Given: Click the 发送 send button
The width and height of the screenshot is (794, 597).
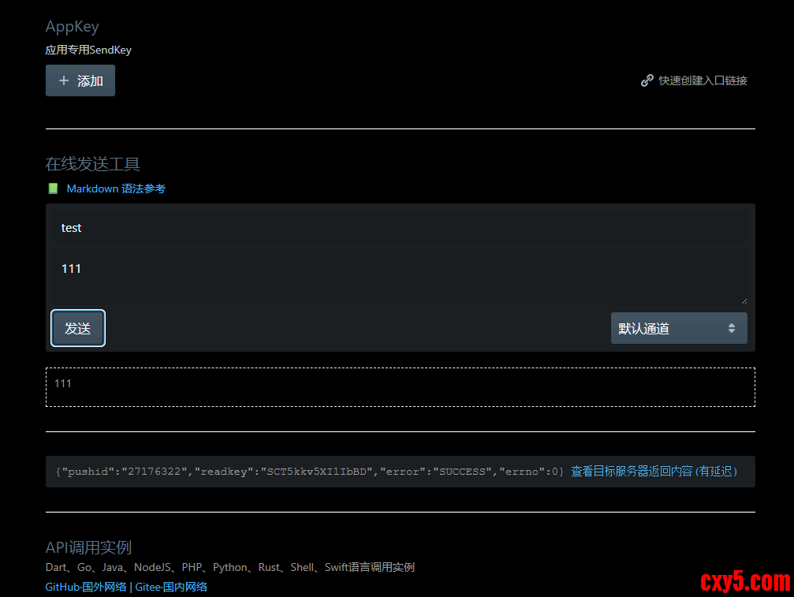Looking at the screenshot, I should pos(78,328).
